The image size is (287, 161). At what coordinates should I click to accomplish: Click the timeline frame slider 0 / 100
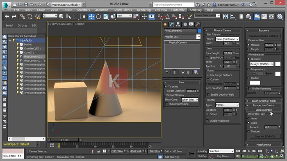click(x=64, y=140)
